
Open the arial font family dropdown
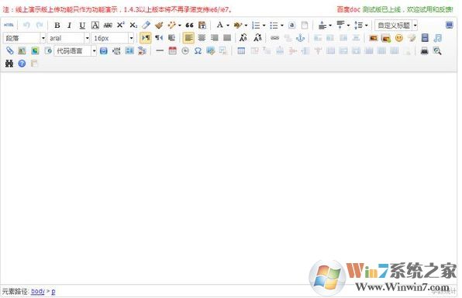(x=68, y=38)
